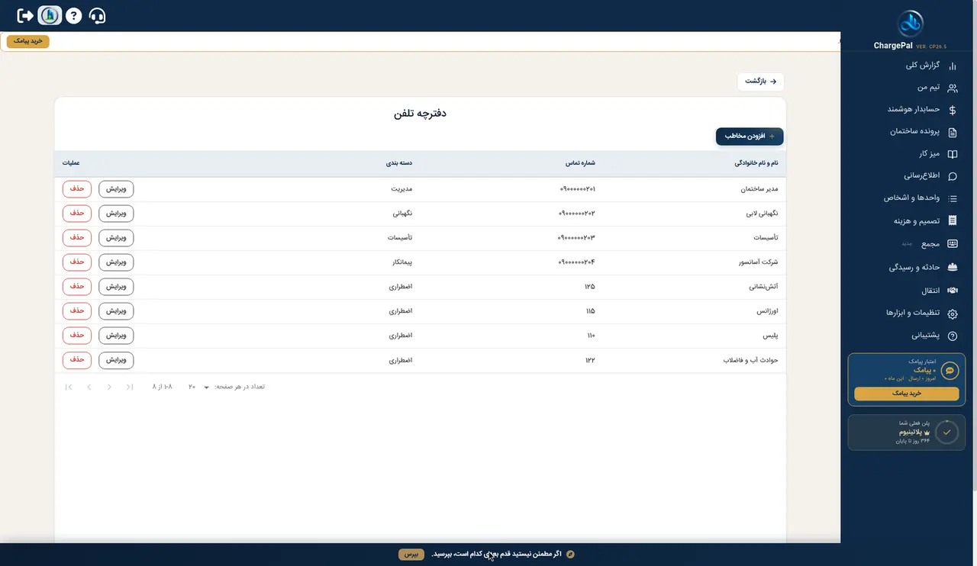Click the دفترچه تلفن page title
Image resolution: width=977 pixels, height=566 pixels.
(420, 114)
